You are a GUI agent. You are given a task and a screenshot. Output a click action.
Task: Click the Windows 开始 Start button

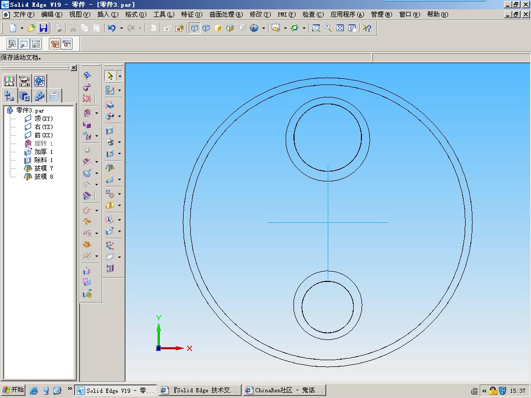pyautogui.click(x=13, y=390)
